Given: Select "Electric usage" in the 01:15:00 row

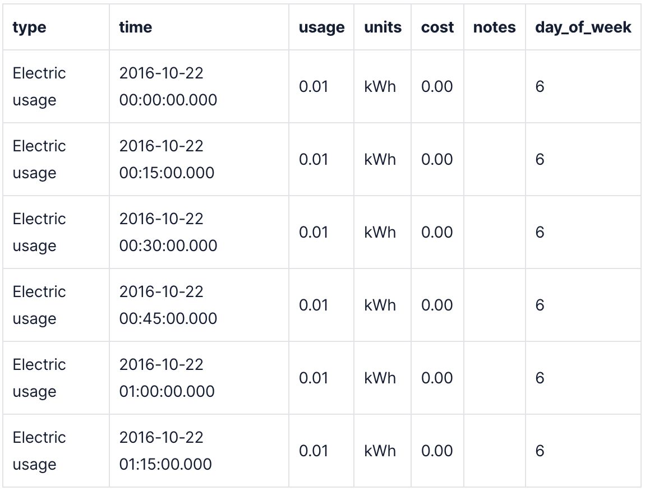Looking at the screenshot, I should click(39, 451).
